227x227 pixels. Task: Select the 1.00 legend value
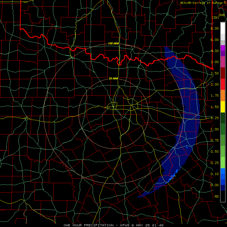[215, 129]
